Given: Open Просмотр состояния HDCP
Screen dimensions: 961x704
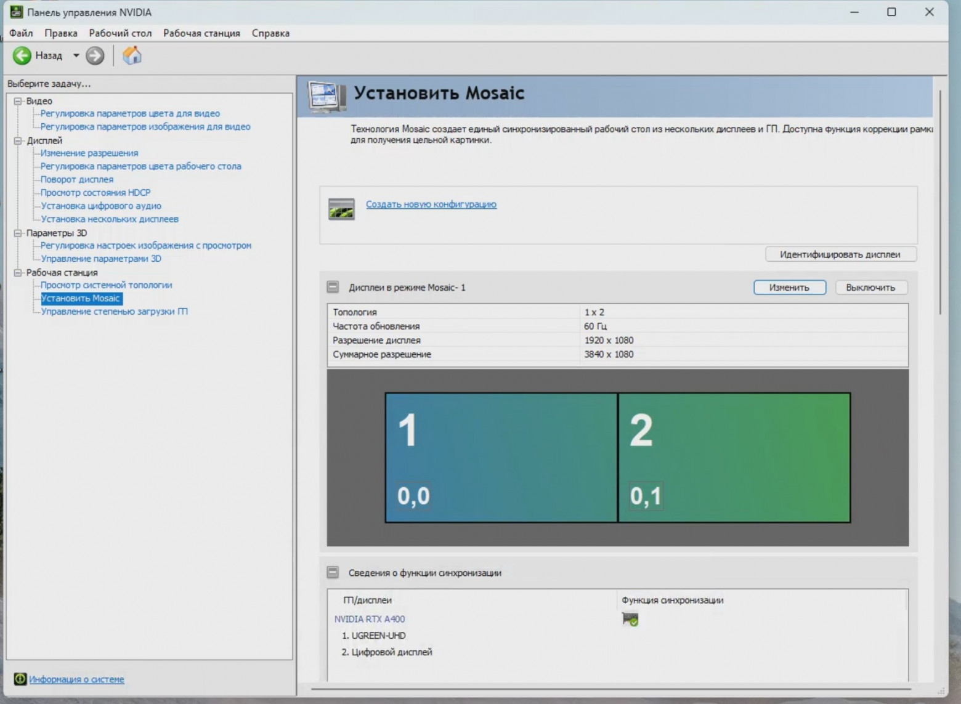Looking at the screenshot, I should 95,193.
